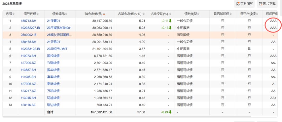Screen dimensions: 282x122
Task: Click 102383122.IB code link
Action: [x=30, y=49]
